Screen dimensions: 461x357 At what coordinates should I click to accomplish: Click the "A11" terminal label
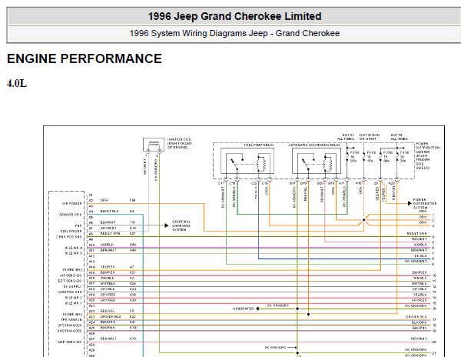point(341,183)
